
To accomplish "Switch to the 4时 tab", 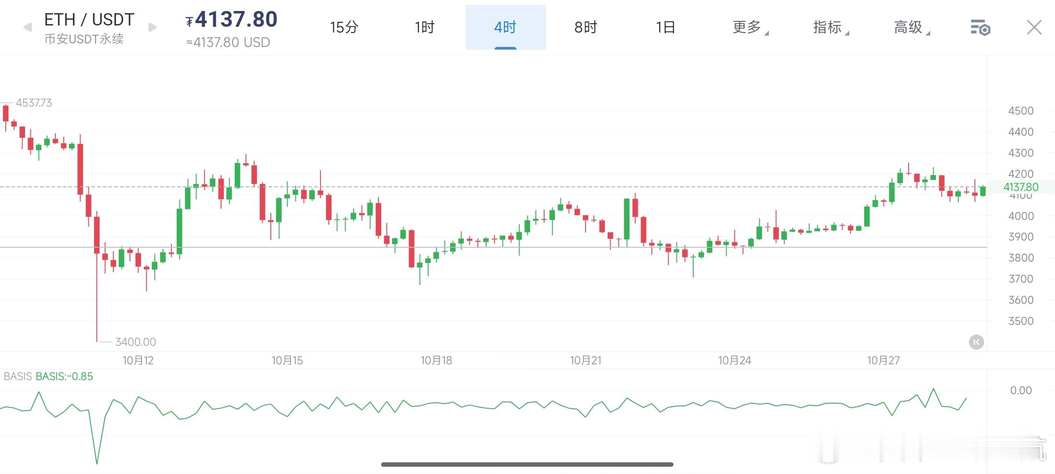I will 505,27.
